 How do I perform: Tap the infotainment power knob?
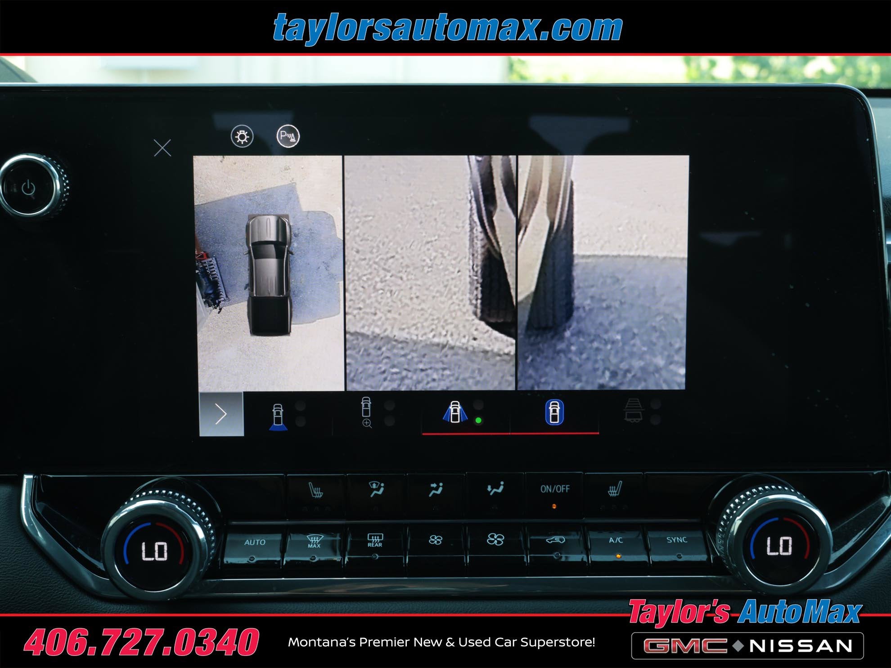click(29, 187)
